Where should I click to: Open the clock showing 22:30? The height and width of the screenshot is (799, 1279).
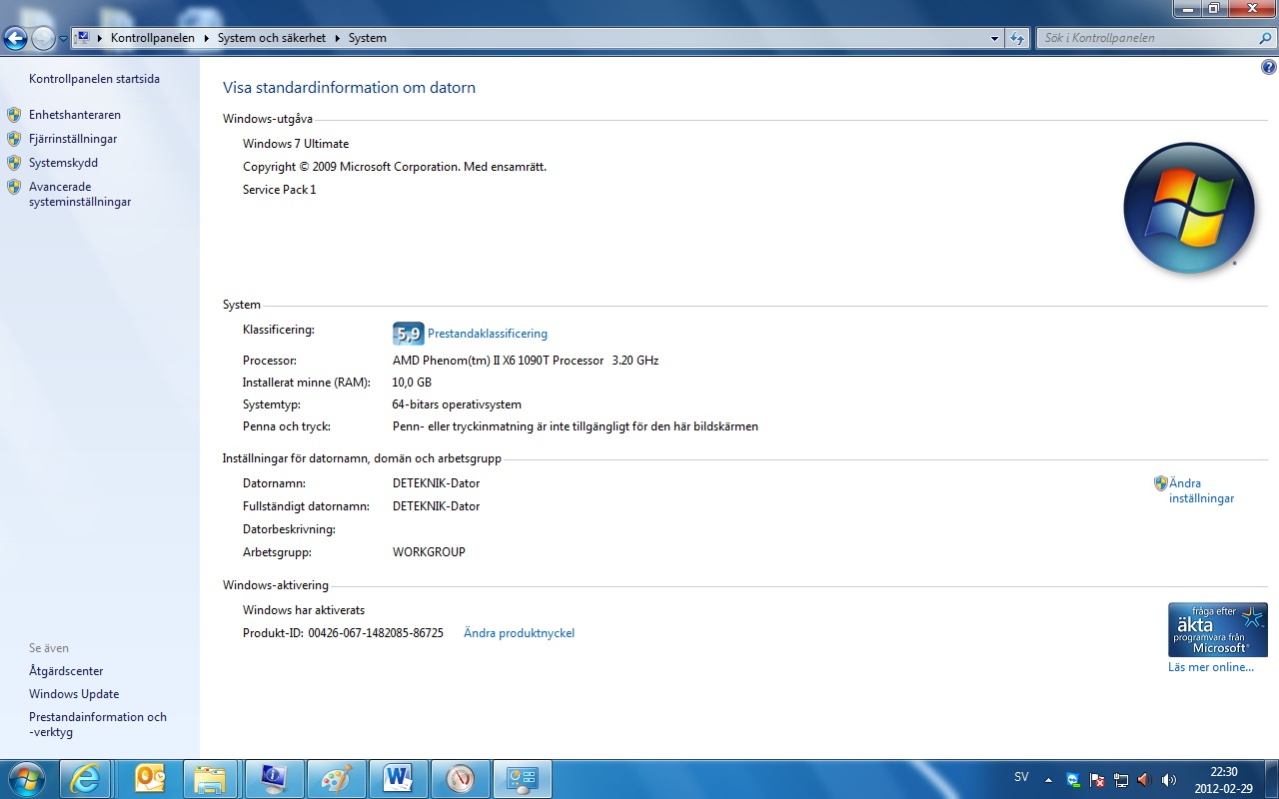click(1223, 780)
